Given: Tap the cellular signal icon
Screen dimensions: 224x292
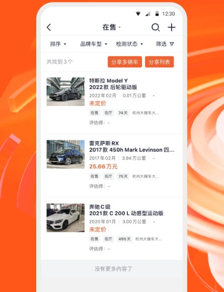Looking at the screenshot, I should tap(147, 14).
